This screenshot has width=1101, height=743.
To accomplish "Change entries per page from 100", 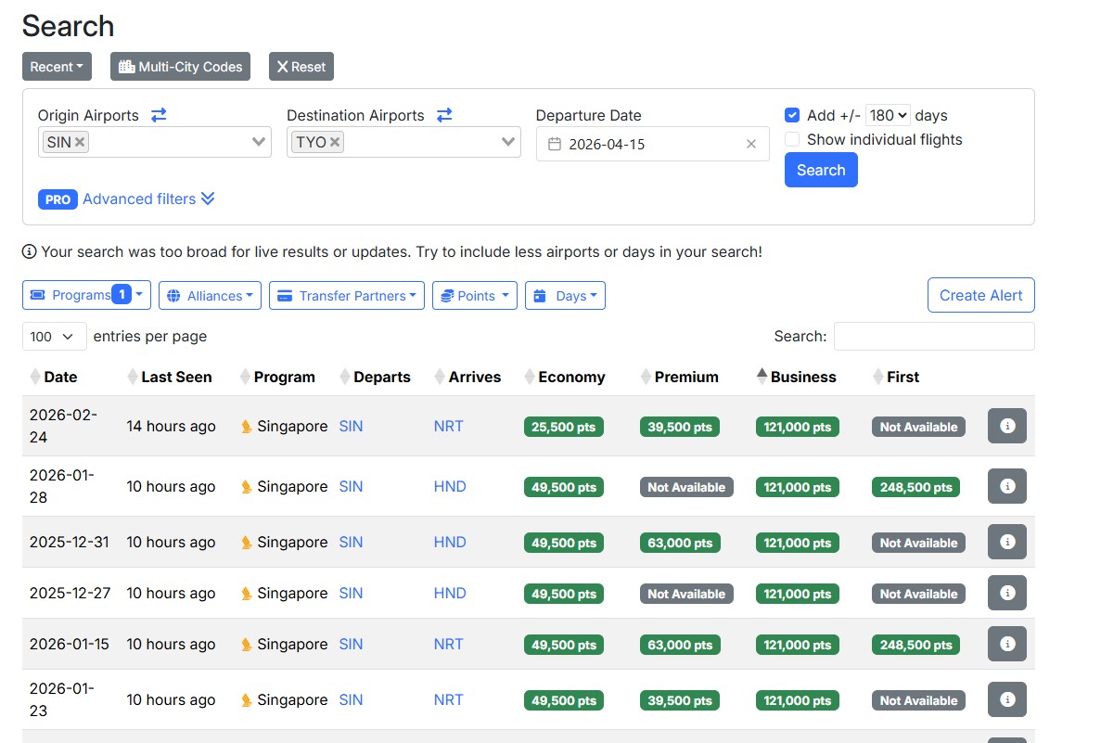I will pos(54,336).
